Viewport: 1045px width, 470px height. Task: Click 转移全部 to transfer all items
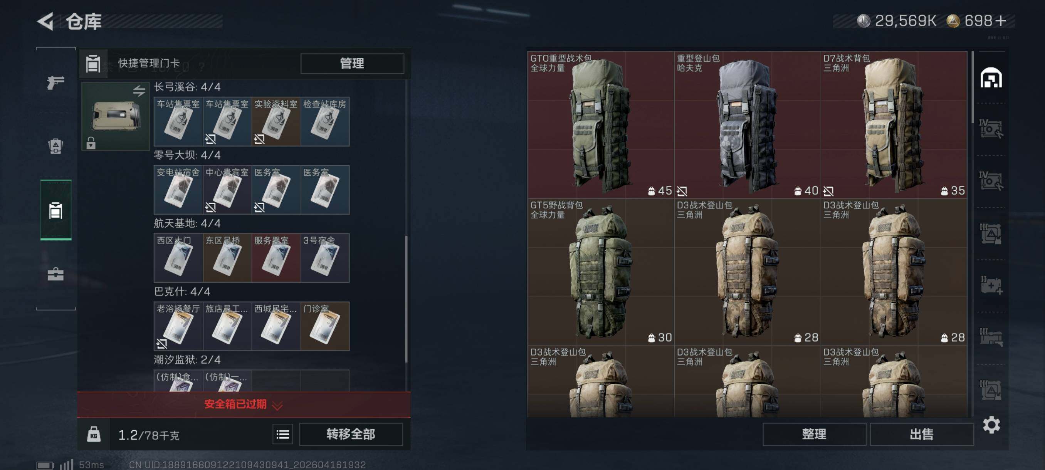tap(351, 434)
